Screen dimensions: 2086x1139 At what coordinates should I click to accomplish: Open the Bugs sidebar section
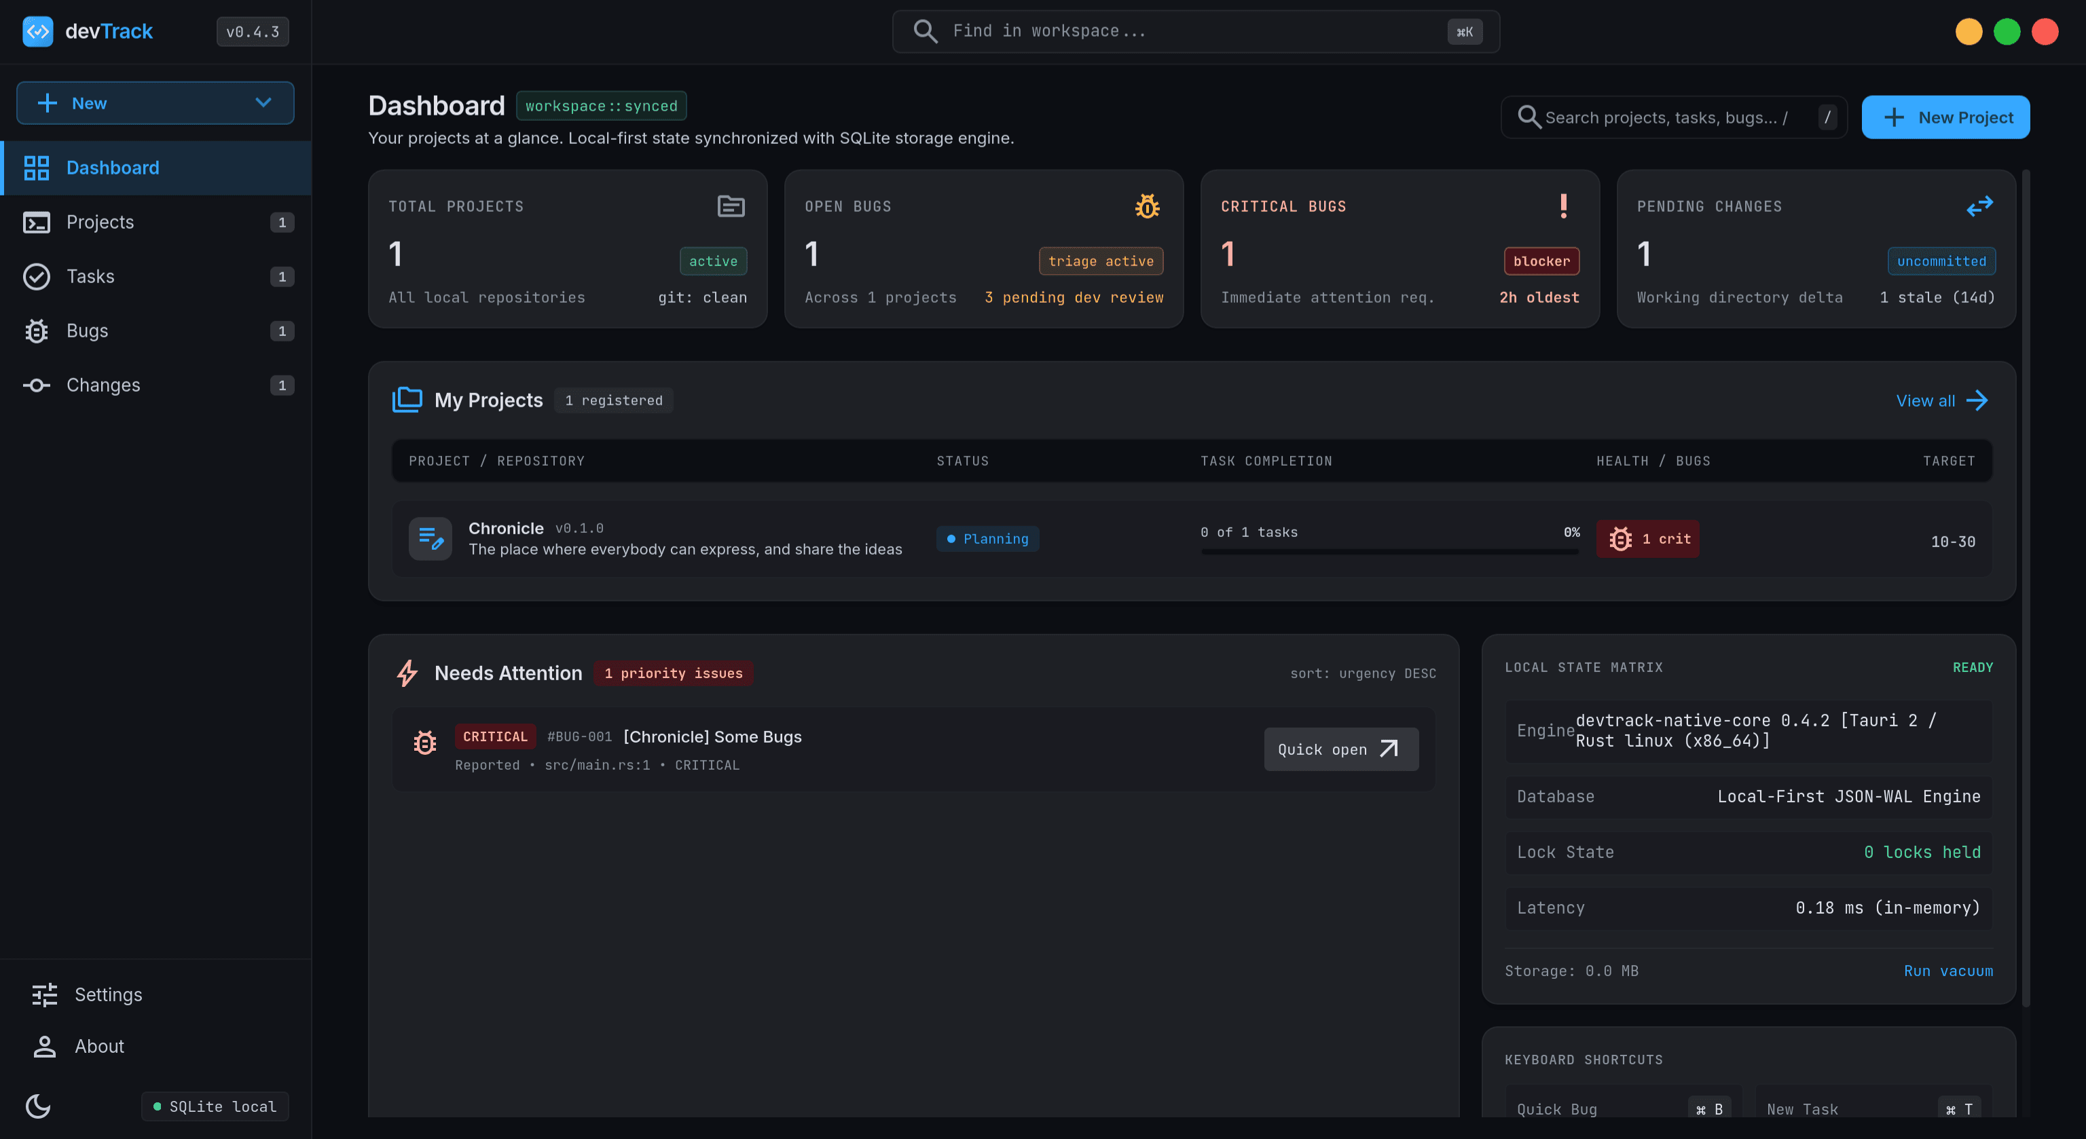(155, 331)
